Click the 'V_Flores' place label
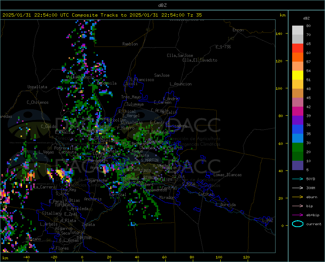 (60, 248)
